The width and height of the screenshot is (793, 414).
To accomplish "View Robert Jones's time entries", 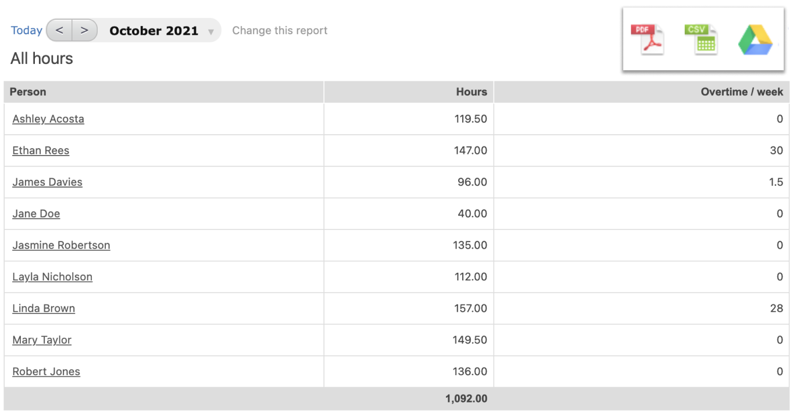I will click(x=46, y=372).
